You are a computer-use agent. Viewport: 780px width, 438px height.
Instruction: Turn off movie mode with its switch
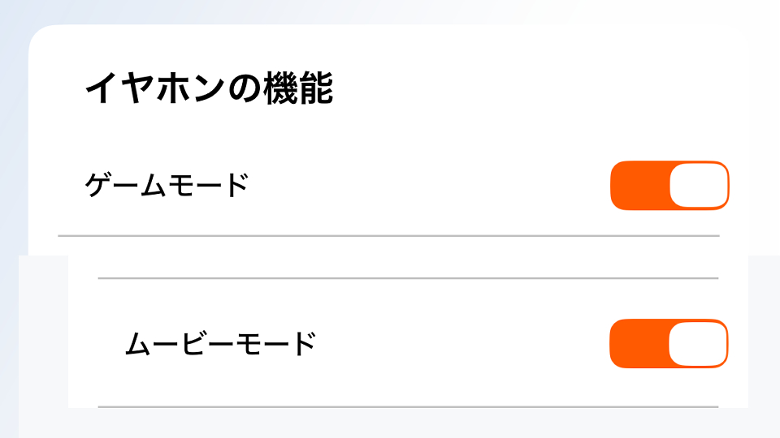click(669, 344)
